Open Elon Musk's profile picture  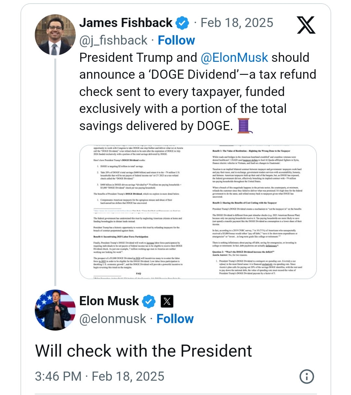(55, 310)
